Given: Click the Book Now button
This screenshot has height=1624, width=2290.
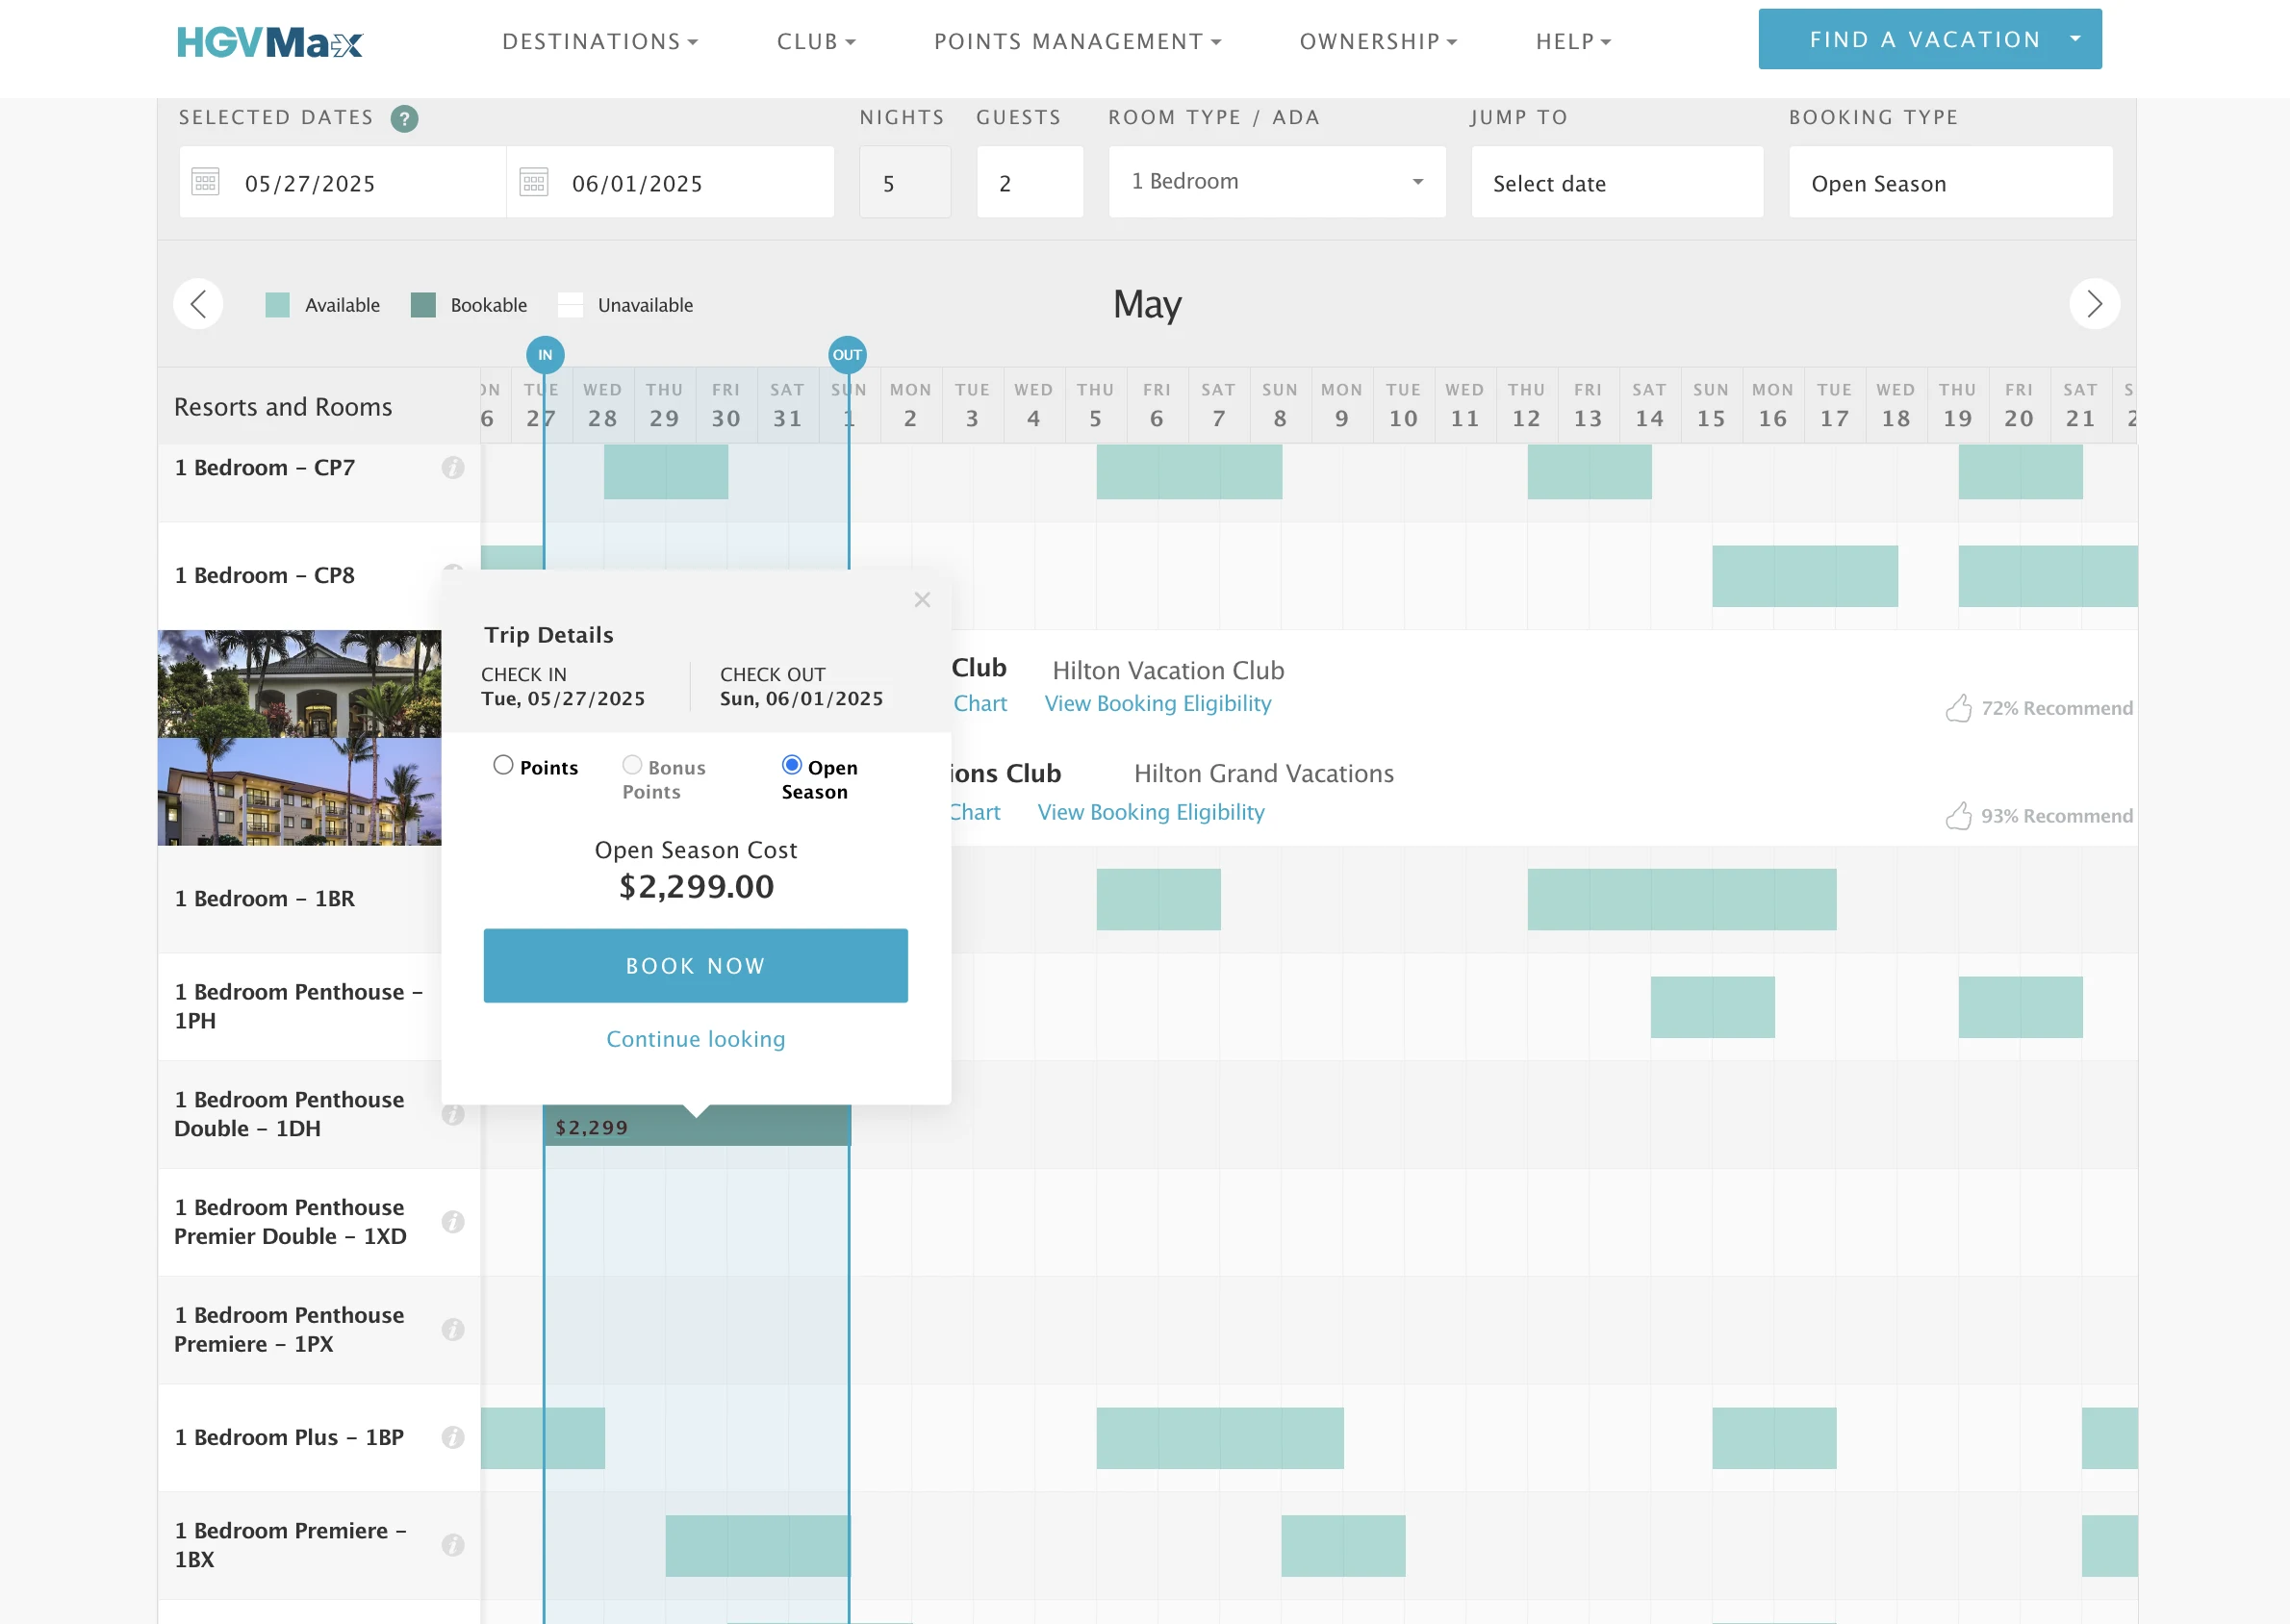Looking at the screenshot, I should click(696, 966).
